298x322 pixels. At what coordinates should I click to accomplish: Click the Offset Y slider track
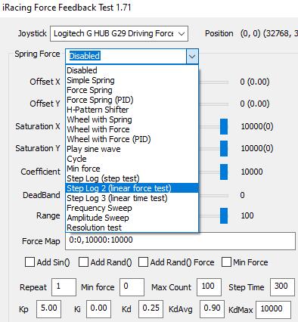pyautogui.click(x=214, y=104)
